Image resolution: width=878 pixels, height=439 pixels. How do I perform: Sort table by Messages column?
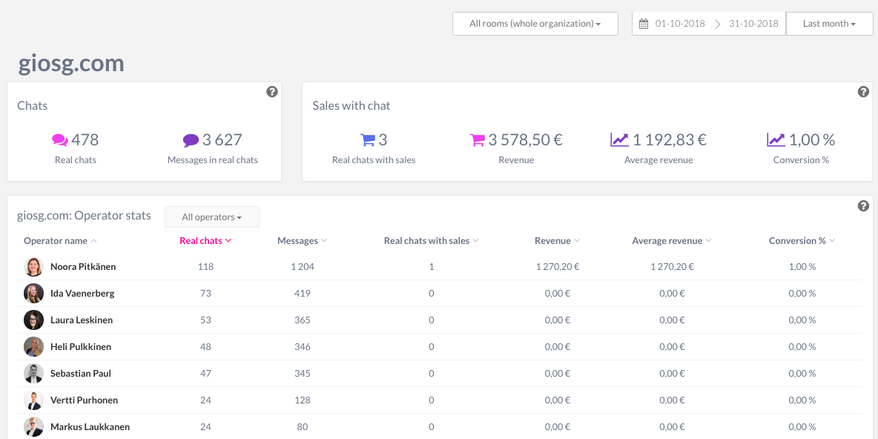click(x=303, y=241)
